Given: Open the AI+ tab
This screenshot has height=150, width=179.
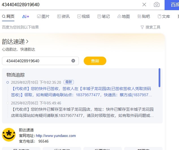Looking at the screenshot, I should [x=25, y=17].
